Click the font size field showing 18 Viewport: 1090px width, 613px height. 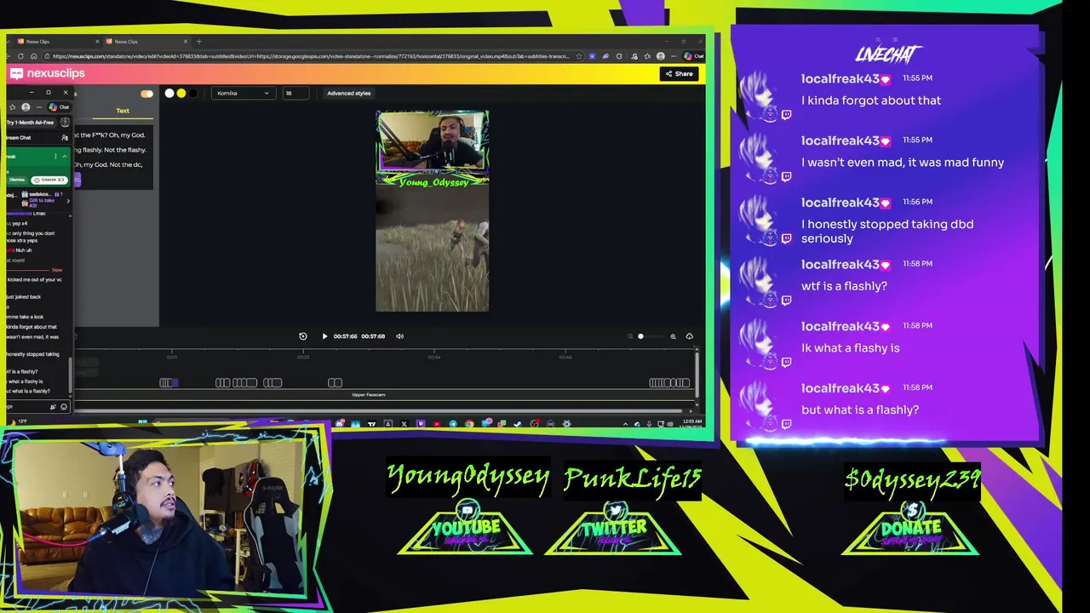[297, 93]
